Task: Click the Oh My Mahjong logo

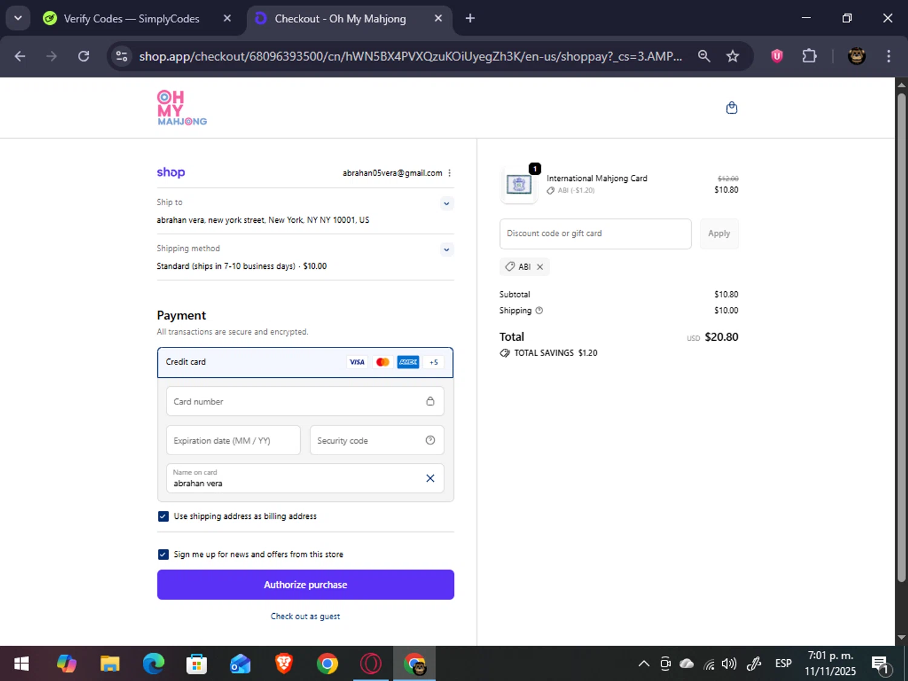Action: (x=182, y=108)
